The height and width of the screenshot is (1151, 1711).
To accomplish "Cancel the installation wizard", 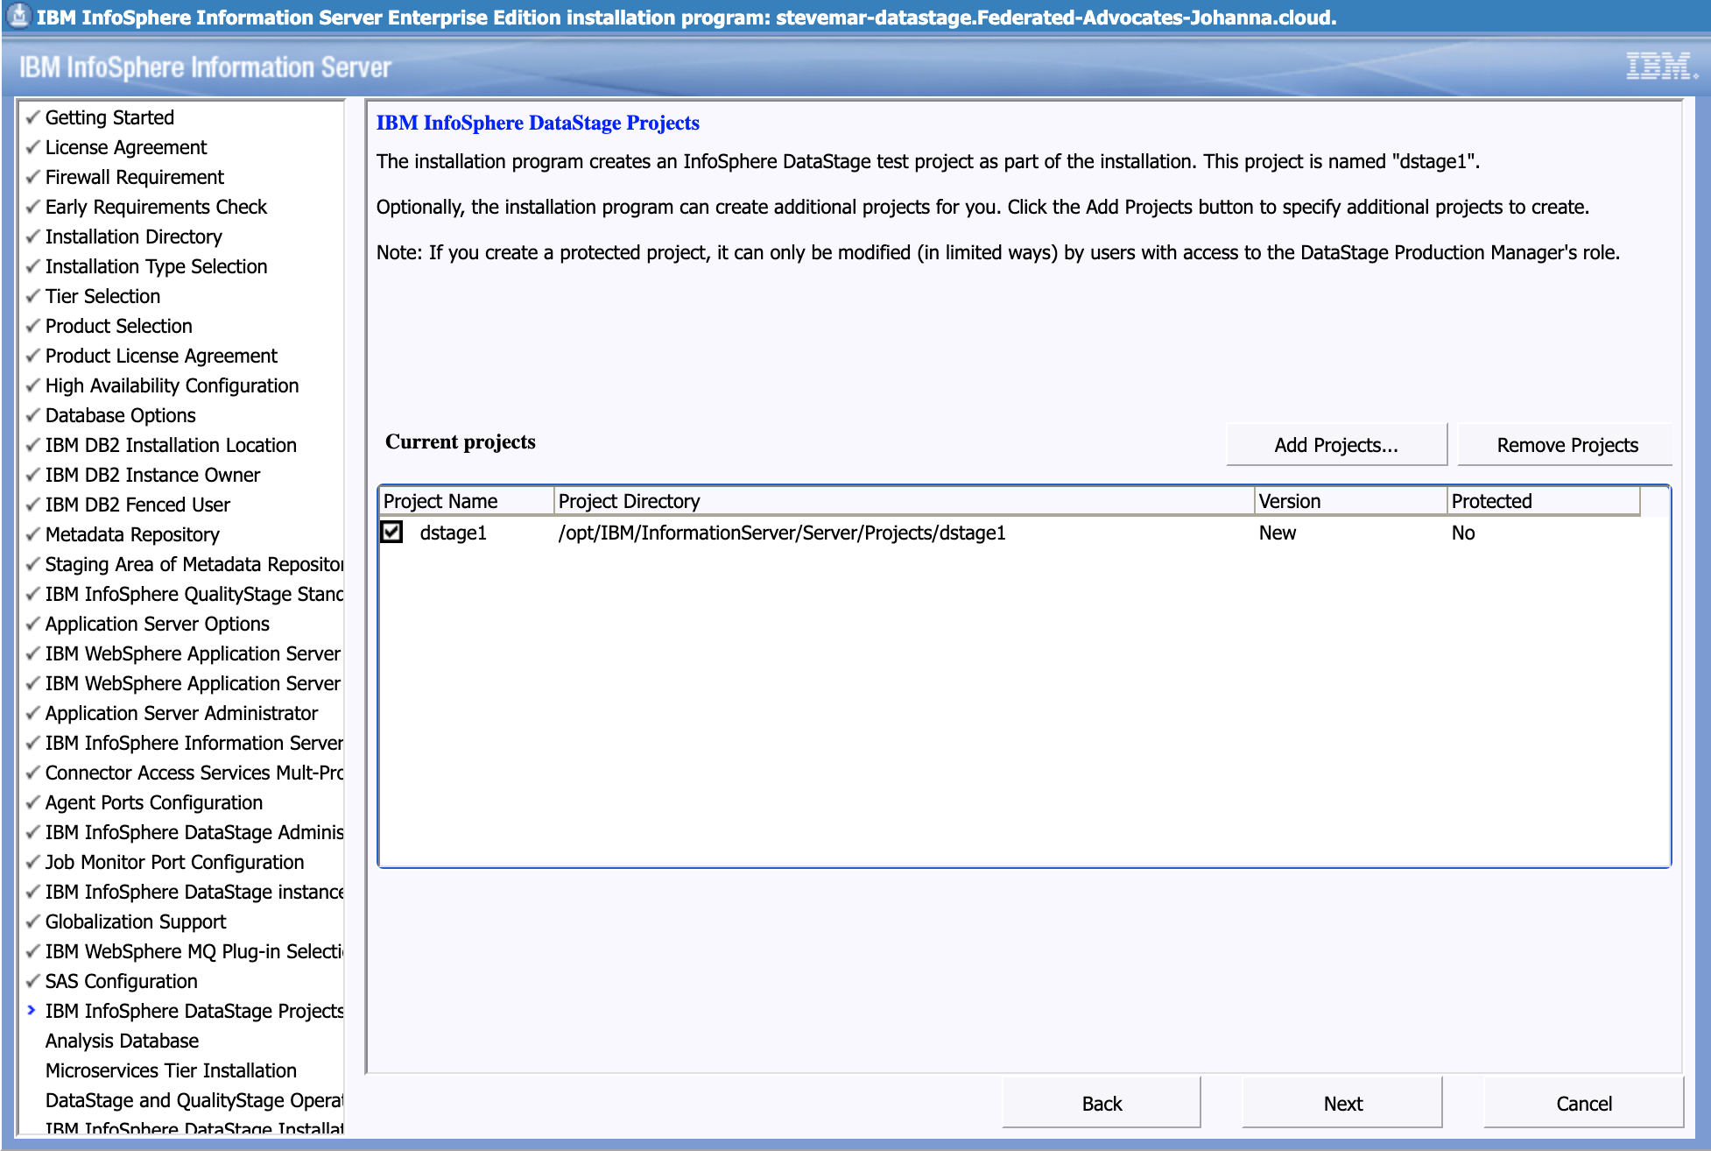I will 1582,1104.
